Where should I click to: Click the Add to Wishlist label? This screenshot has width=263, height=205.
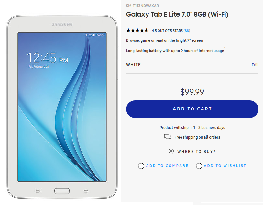225,166
